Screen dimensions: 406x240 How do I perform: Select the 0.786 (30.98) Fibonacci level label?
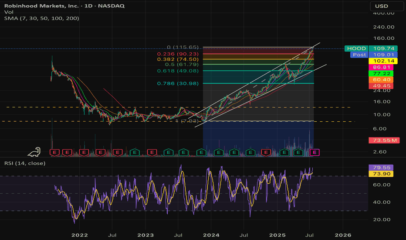[x=178, y=83]
